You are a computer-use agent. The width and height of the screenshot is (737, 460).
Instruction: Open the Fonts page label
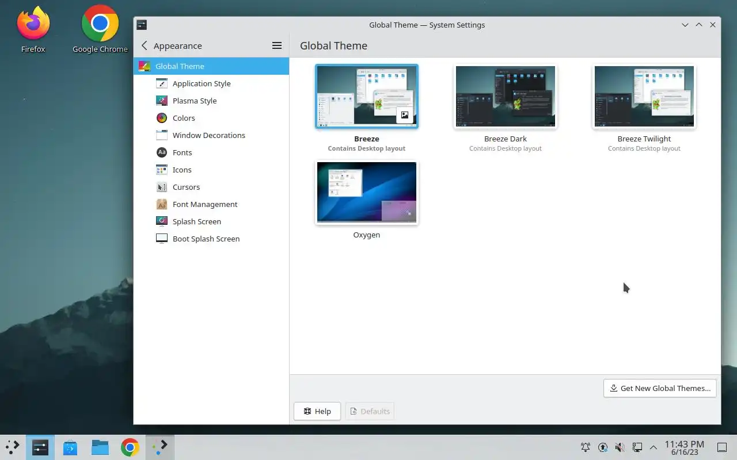tap(183, 152)
